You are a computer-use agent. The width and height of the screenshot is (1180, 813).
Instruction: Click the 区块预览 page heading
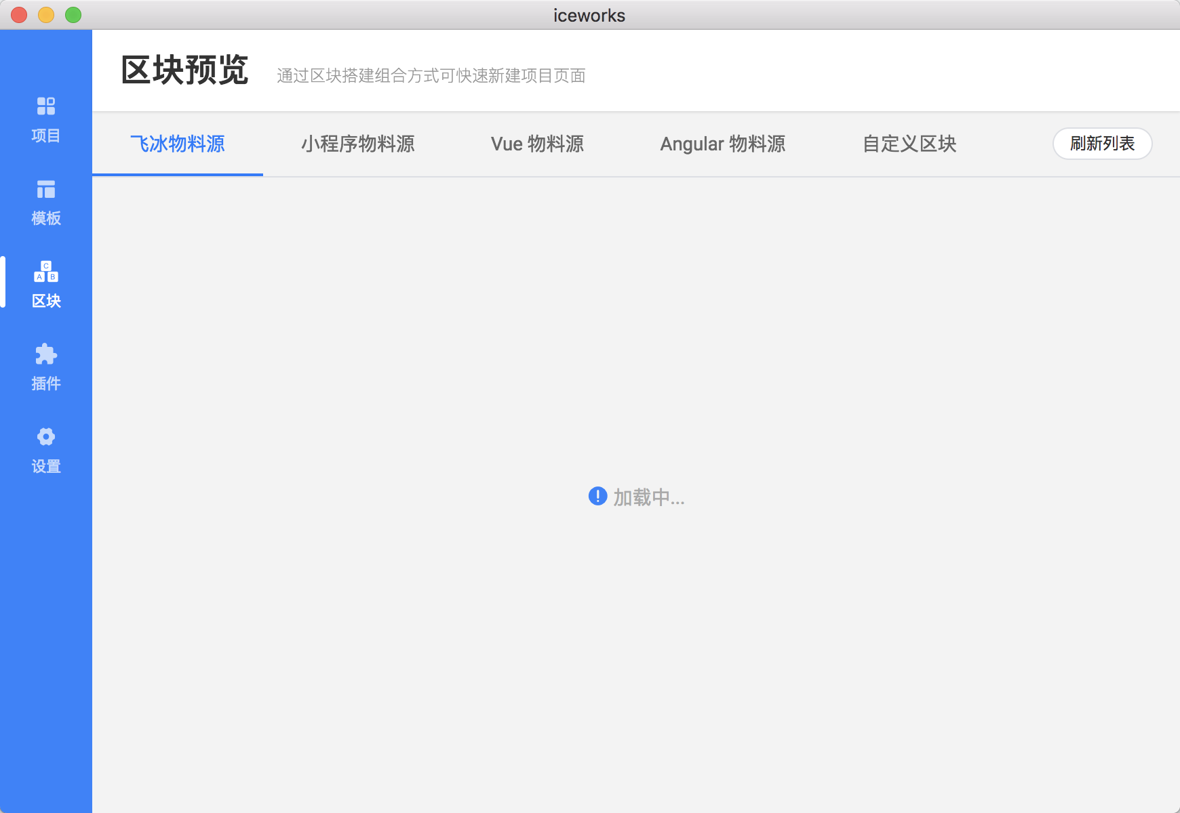click(x=185, y=70)
